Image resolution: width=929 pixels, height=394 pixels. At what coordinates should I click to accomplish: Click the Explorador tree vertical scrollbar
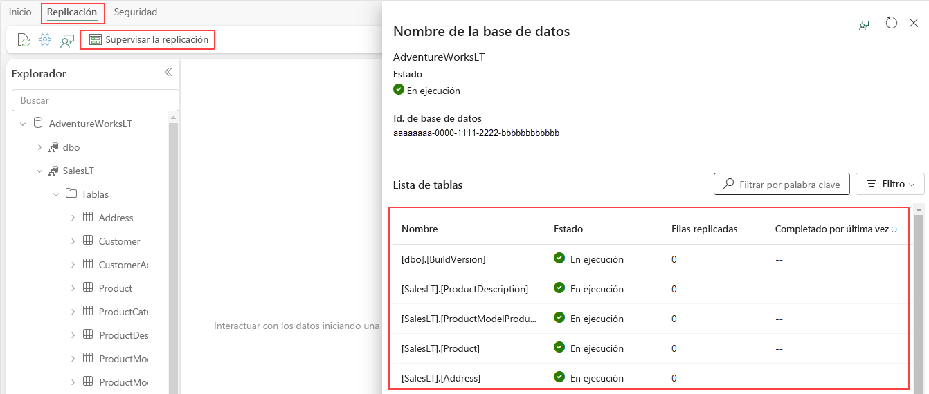(x=174, y=259)
